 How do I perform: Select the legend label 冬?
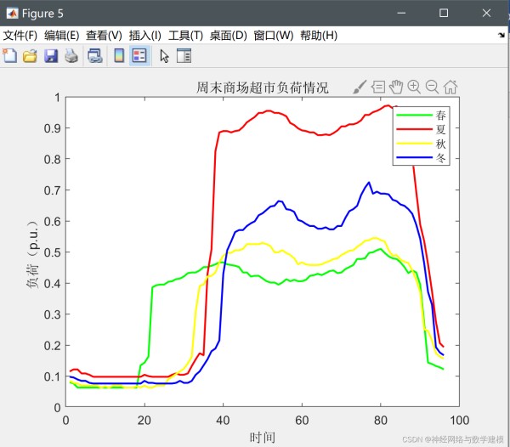tap(440, 158)
